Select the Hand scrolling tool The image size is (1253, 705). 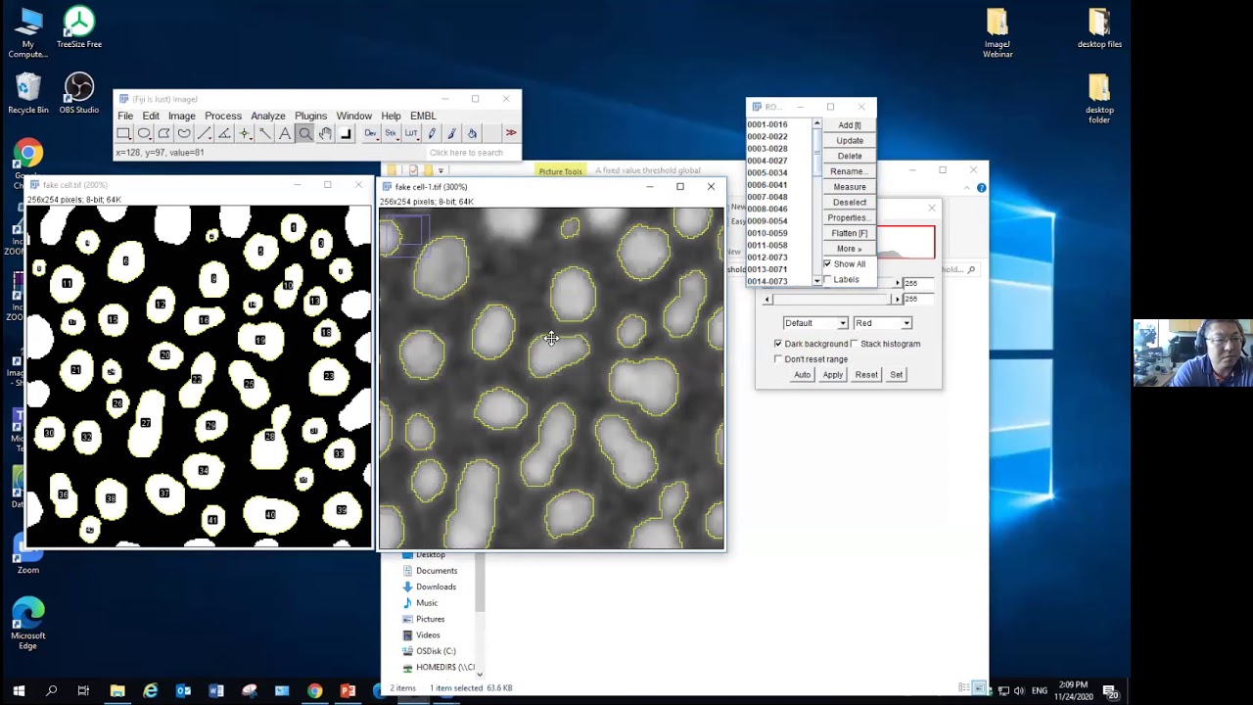[325, 133]
